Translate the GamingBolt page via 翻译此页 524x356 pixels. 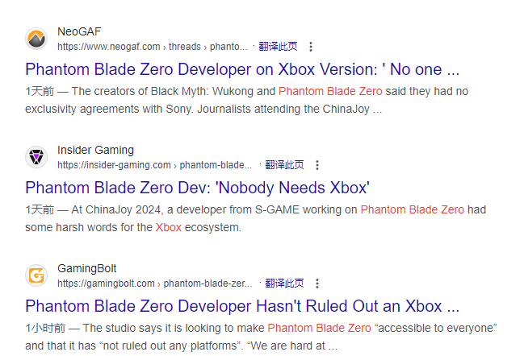coord(284,283)
